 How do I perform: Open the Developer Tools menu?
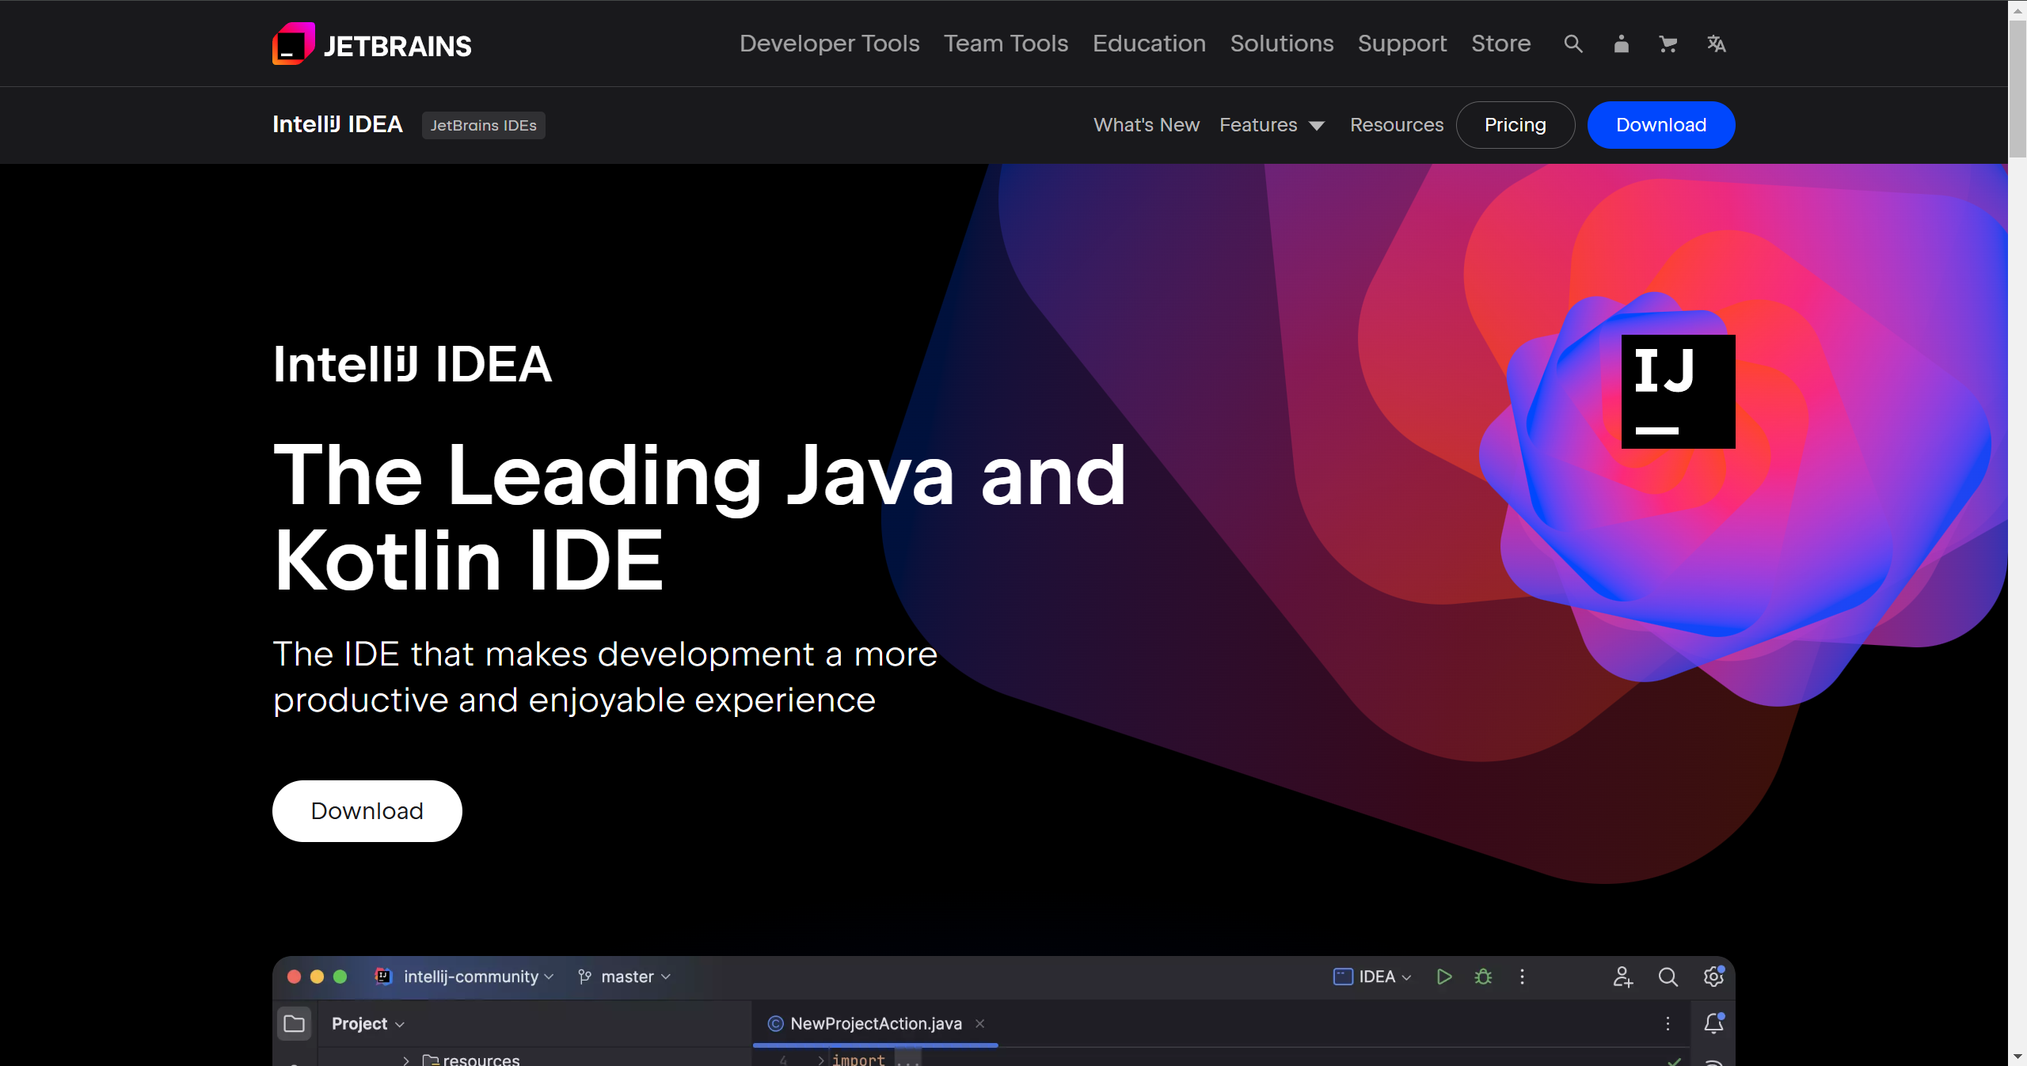click(x=829, y=44)
